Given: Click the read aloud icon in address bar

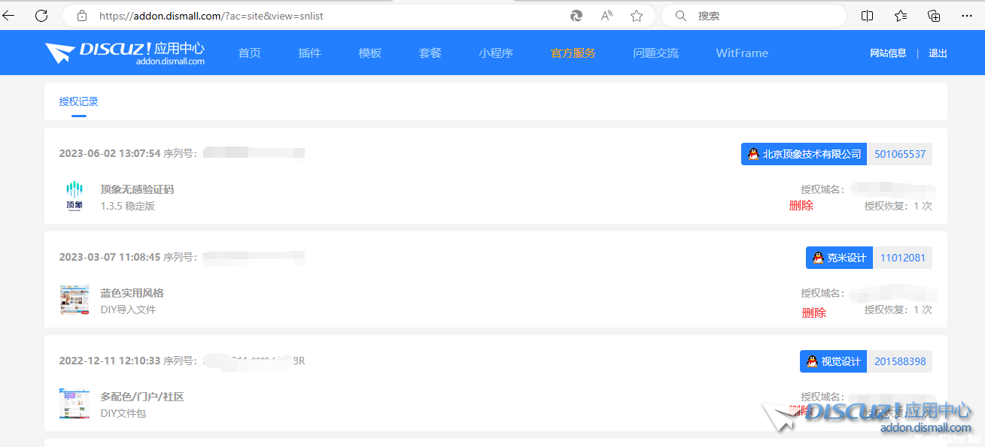Looking at the screenshot, I should [x=607, y=16].
